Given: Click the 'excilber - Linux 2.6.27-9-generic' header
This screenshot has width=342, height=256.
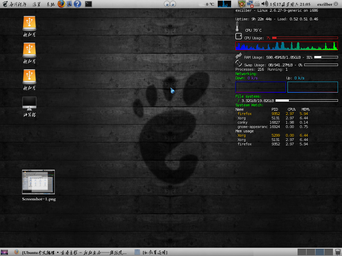Looking at the screenshot, I should (277, 10).
